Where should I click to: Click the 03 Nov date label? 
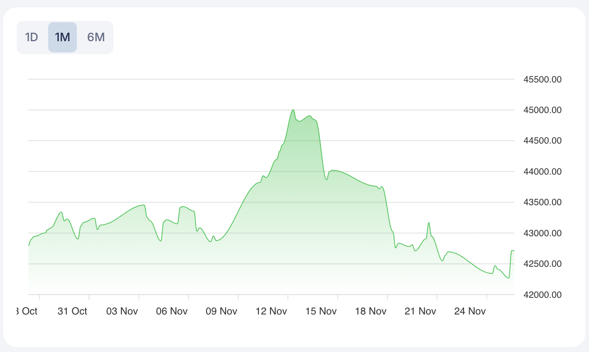click(122, 311)
